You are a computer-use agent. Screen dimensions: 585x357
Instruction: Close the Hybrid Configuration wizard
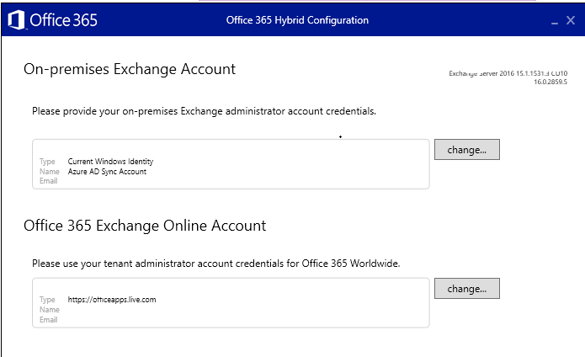click(571, 20)
